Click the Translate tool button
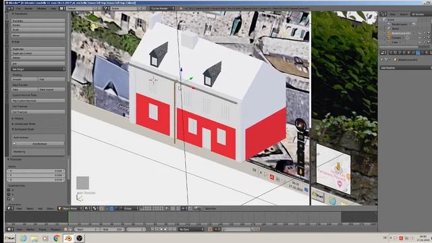 point(38,21)
